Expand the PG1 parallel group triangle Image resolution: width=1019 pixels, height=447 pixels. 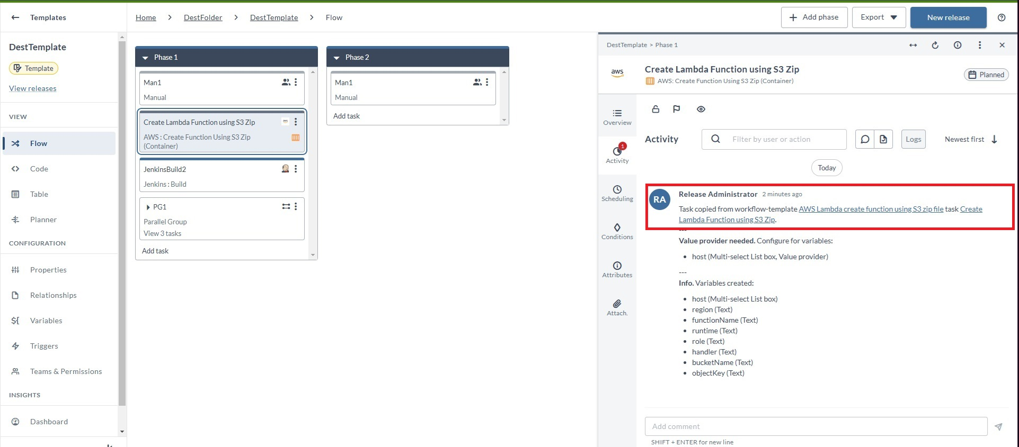click(x=148, y=207)
